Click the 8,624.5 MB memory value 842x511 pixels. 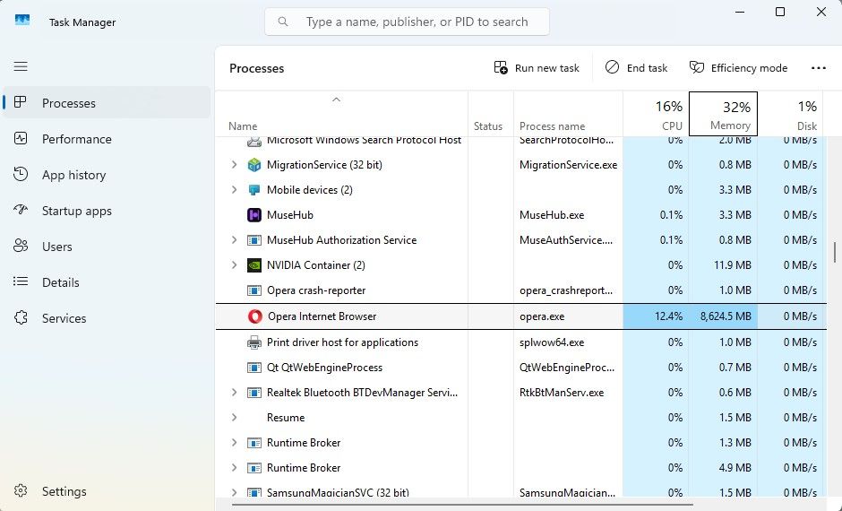[x=726, y=316]
